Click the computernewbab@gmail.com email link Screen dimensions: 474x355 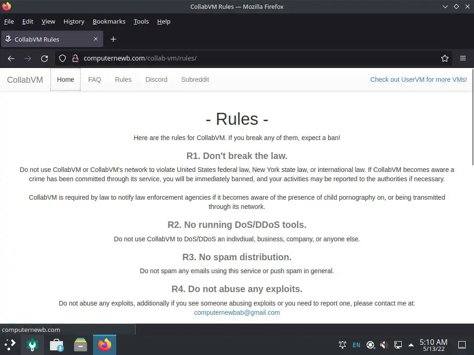[237, 313]
